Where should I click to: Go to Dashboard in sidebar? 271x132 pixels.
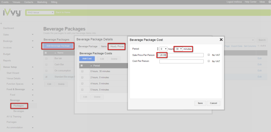point(9,28)
